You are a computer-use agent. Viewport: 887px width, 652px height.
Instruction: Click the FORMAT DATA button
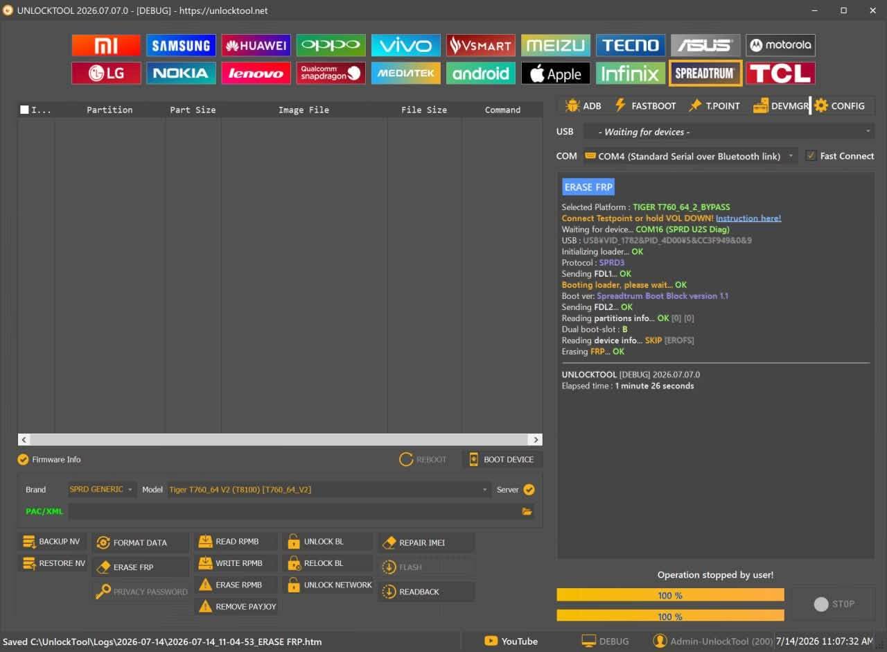coord(141,542)
